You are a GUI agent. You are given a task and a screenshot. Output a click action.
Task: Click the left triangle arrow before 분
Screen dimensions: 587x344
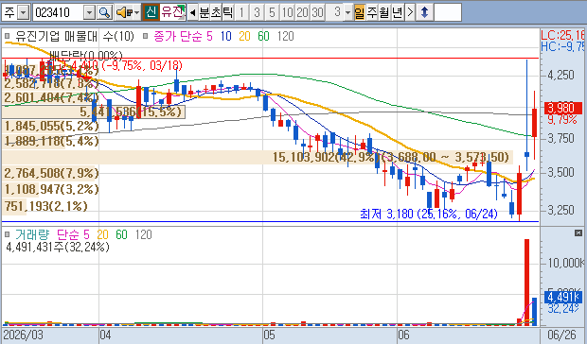[192, 12]
